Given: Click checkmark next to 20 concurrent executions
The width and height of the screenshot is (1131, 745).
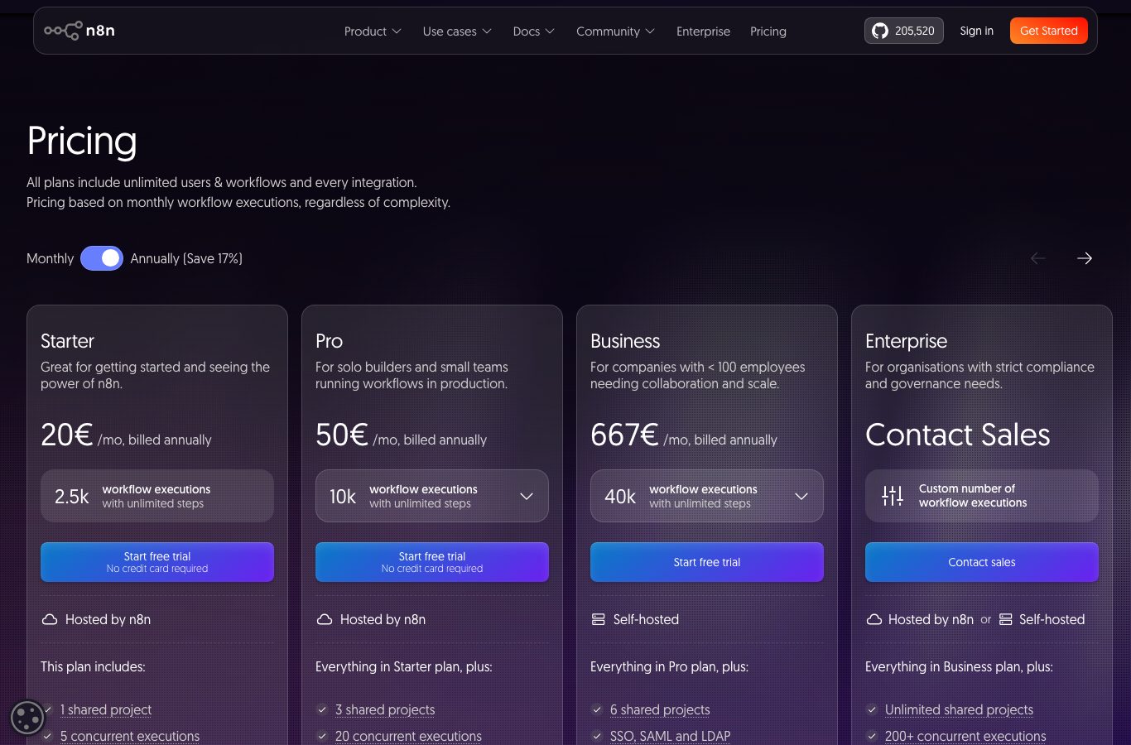Looking at the screenshot, I should coord(322,736).
